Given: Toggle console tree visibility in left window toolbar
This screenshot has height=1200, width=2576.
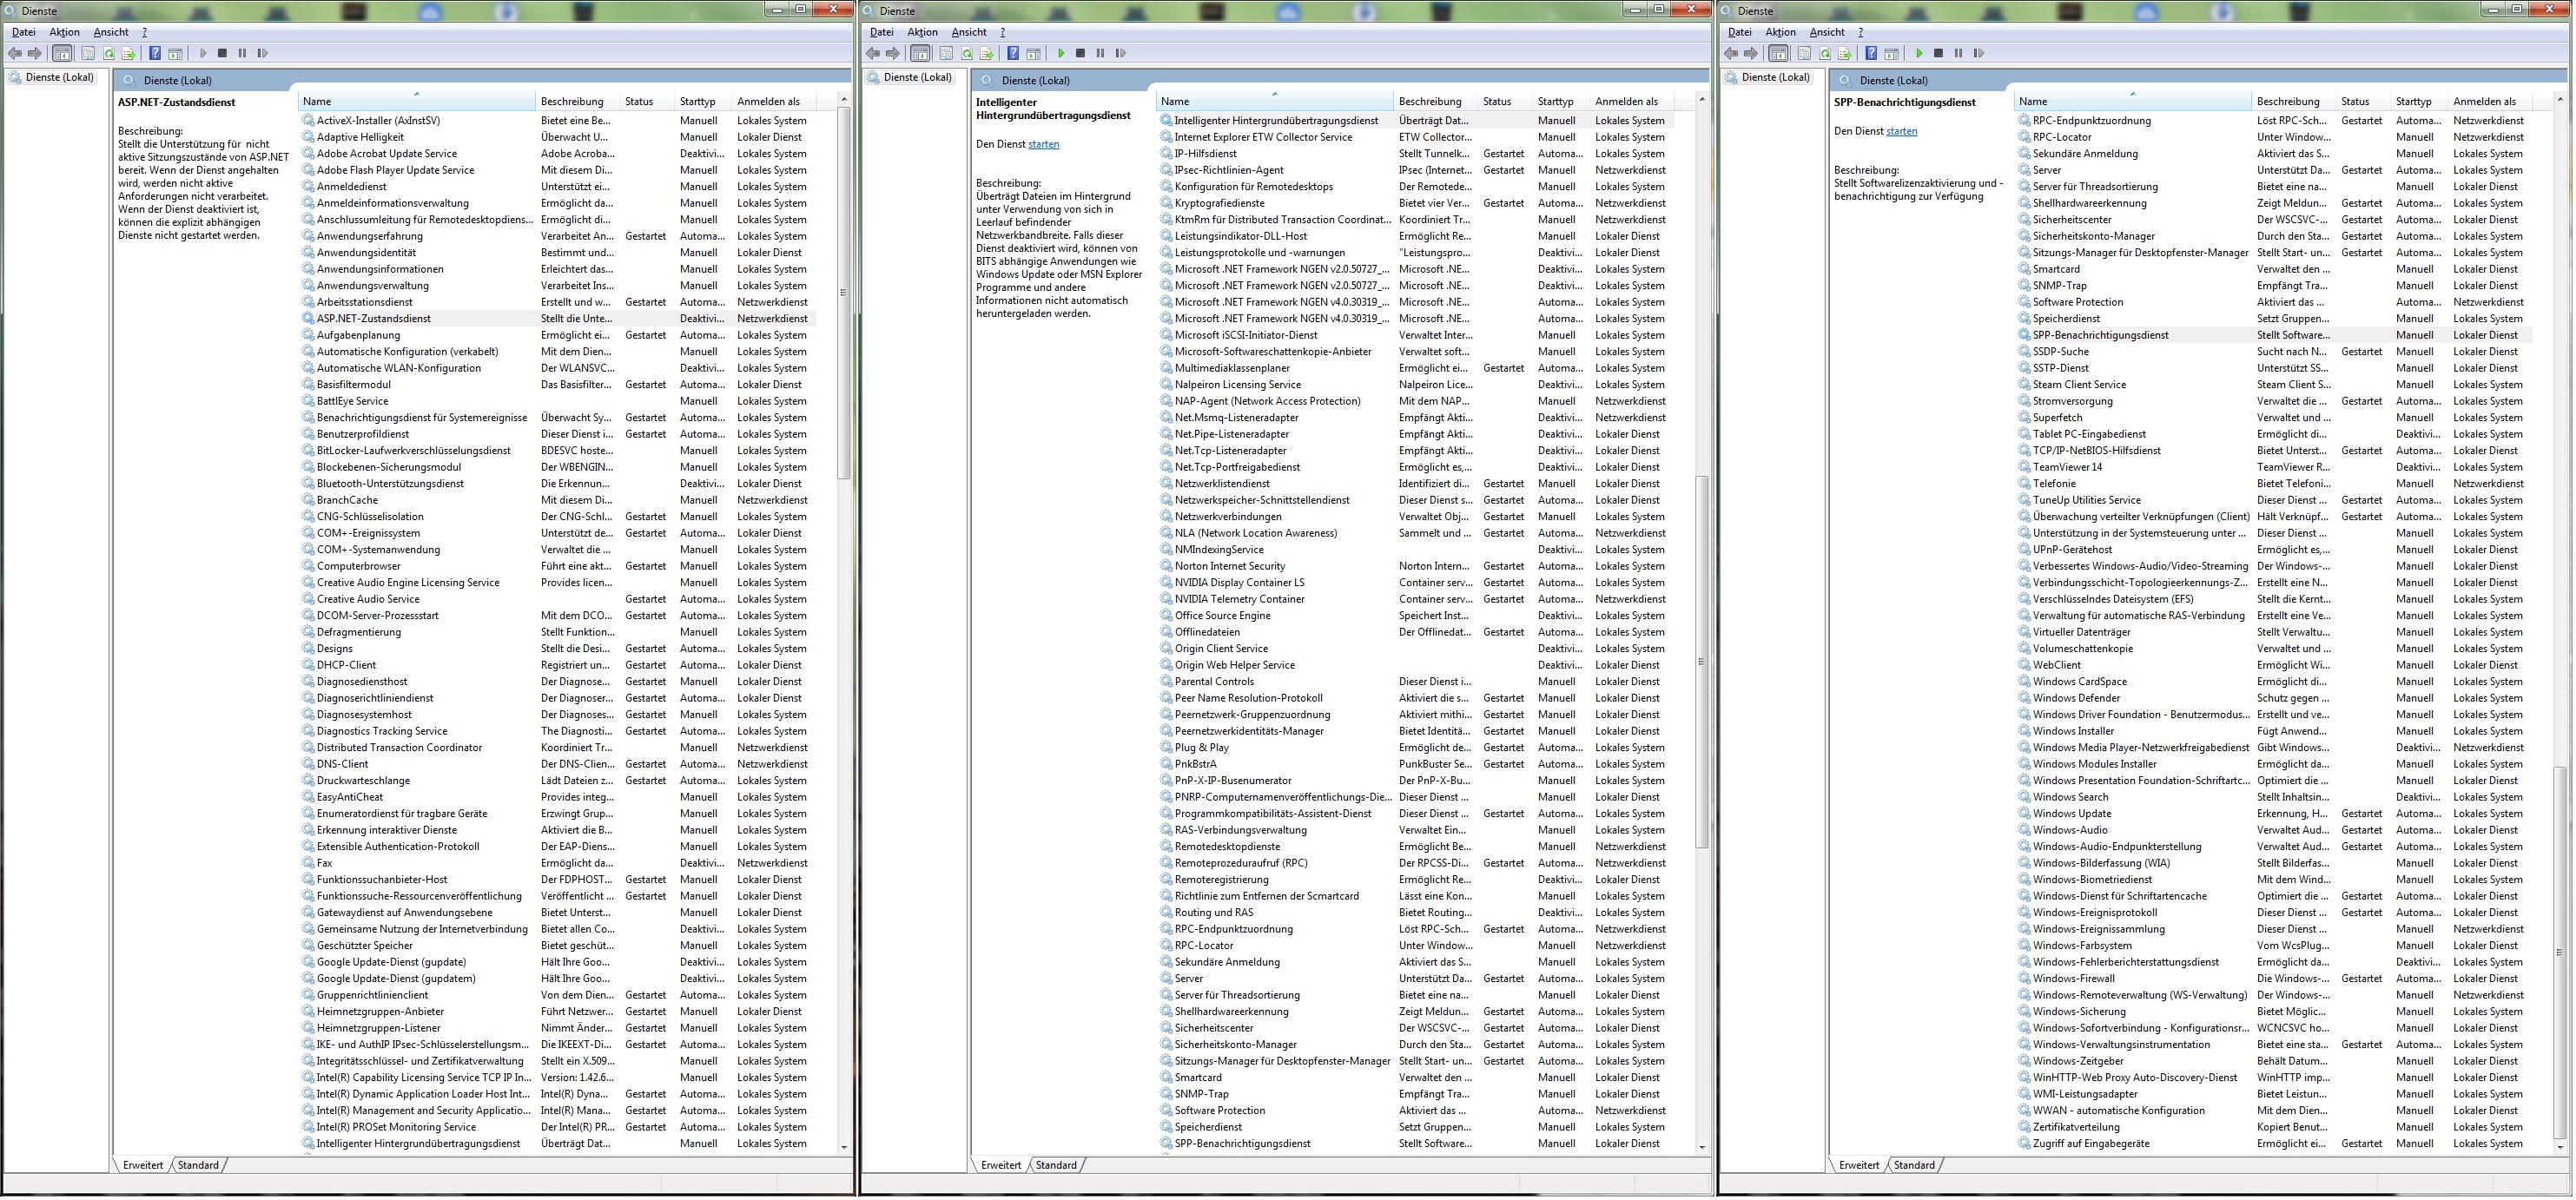Looking at the screenshot, I should (62, 54).
